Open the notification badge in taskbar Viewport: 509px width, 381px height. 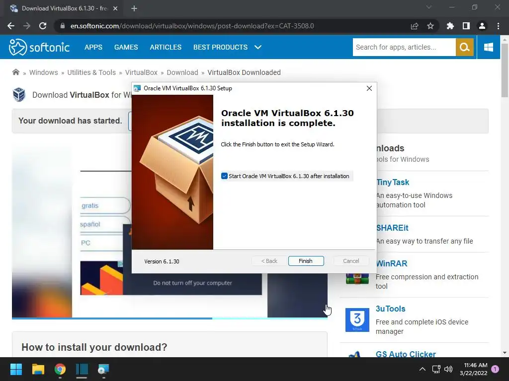coord(495,369)
